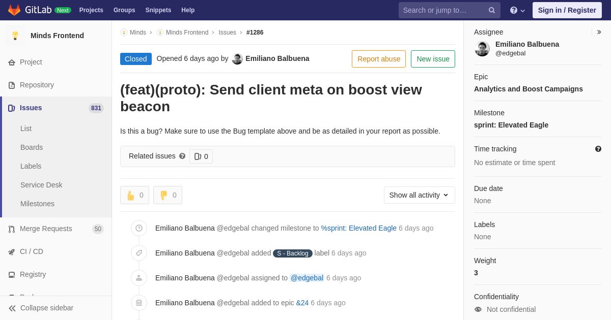Open the Service Desk submenu item

pos(41,185)
